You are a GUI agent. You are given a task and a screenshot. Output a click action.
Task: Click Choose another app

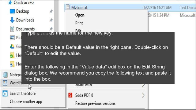(26, 102)
